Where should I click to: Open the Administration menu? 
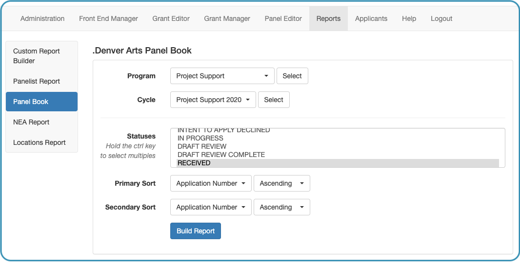coord(42,18)
